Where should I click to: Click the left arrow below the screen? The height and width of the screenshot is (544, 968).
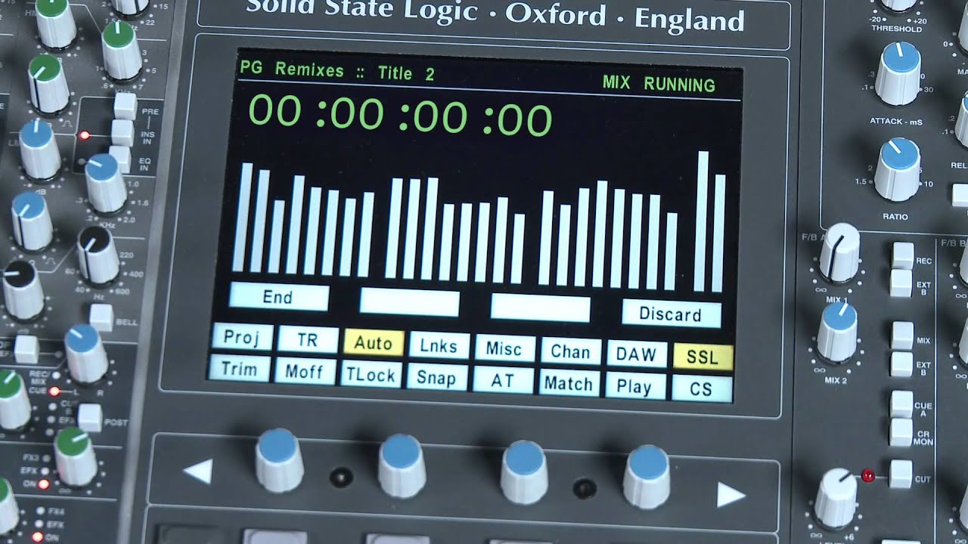point(198,472)
